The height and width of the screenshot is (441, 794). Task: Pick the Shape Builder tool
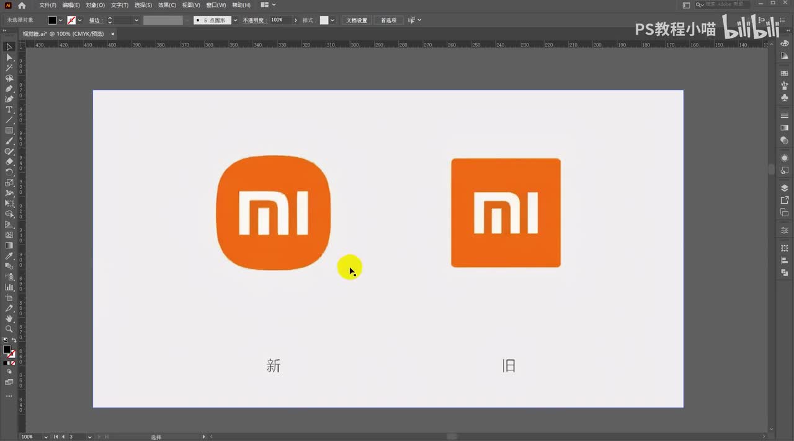(9, 214)
